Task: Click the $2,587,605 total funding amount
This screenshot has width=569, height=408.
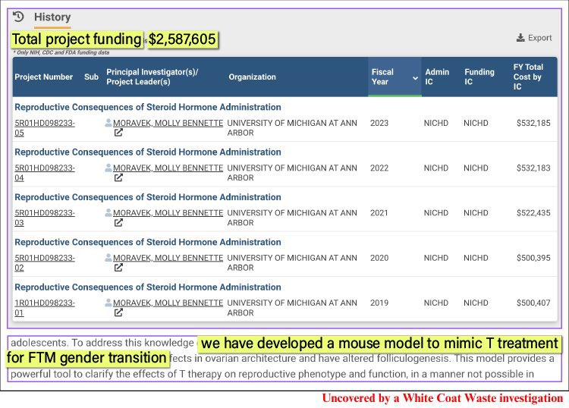Action: click(182, 39)
